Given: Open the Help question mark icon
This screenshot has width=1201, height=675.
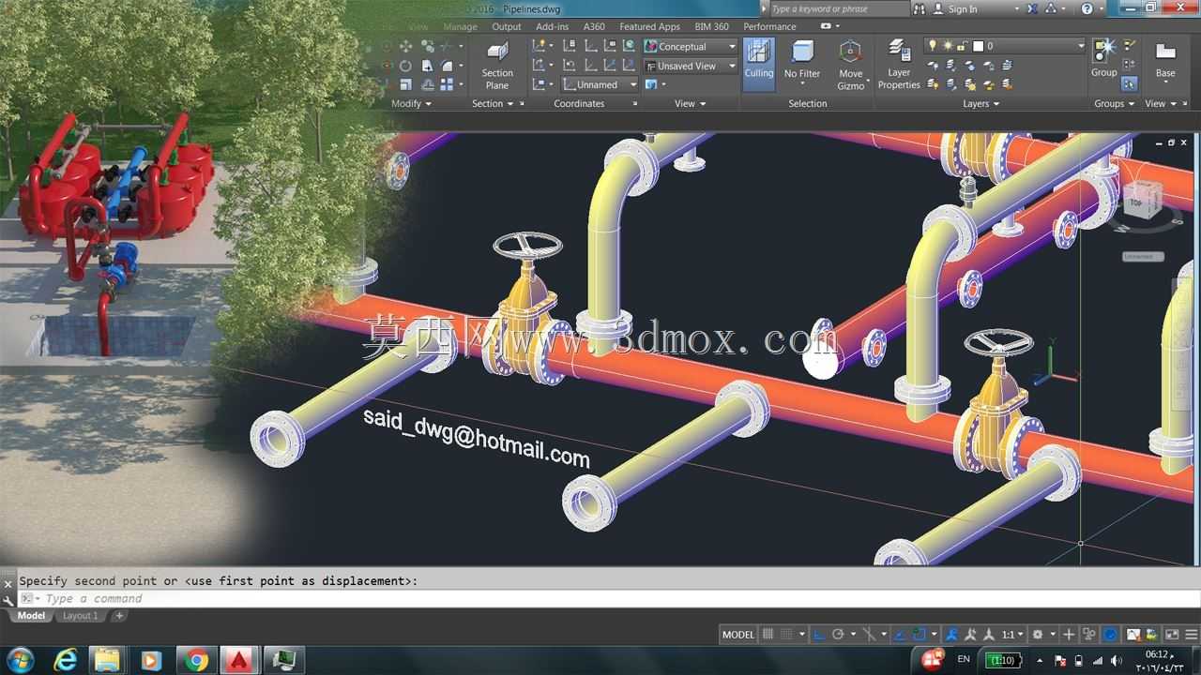Looking at the screenshot, I should (x=1087, y=8).
